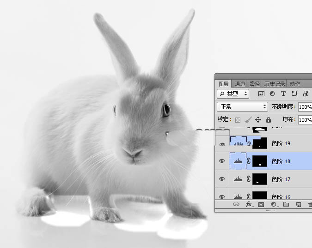Hide the 色阶 19 layer

(x=222, y=144)
